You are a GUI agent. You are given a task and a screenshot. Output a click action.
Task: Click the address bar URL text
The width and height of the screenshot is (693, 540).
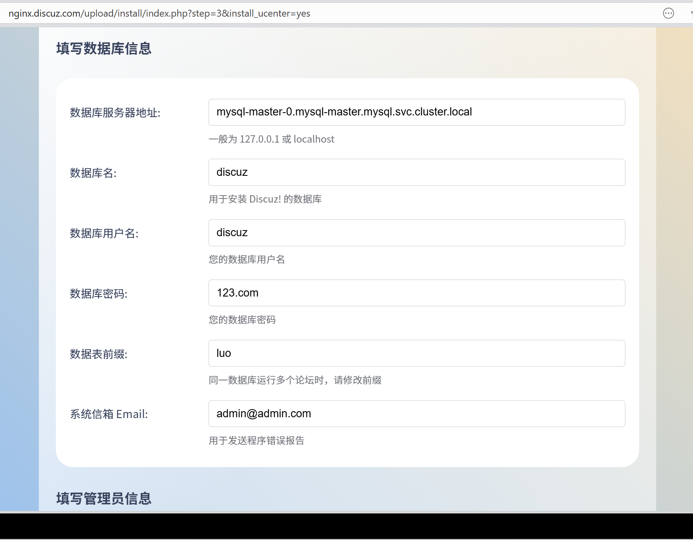[x=159, y=13]
